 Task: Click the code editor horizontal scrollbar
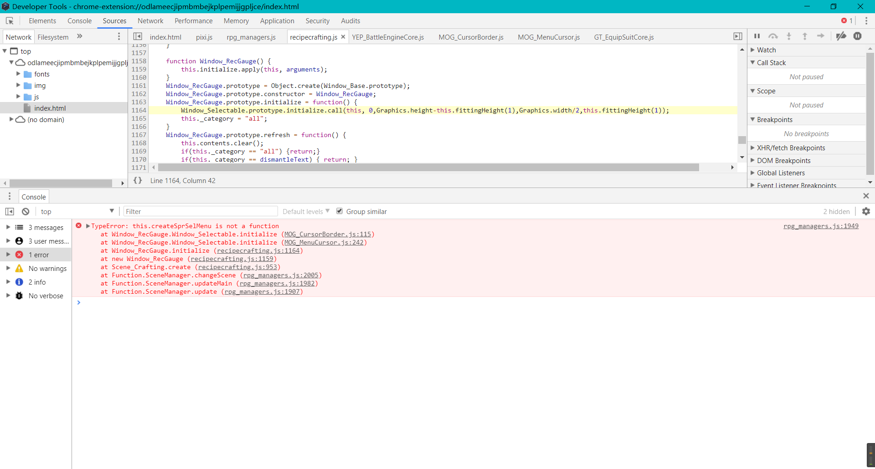[428, 168]
